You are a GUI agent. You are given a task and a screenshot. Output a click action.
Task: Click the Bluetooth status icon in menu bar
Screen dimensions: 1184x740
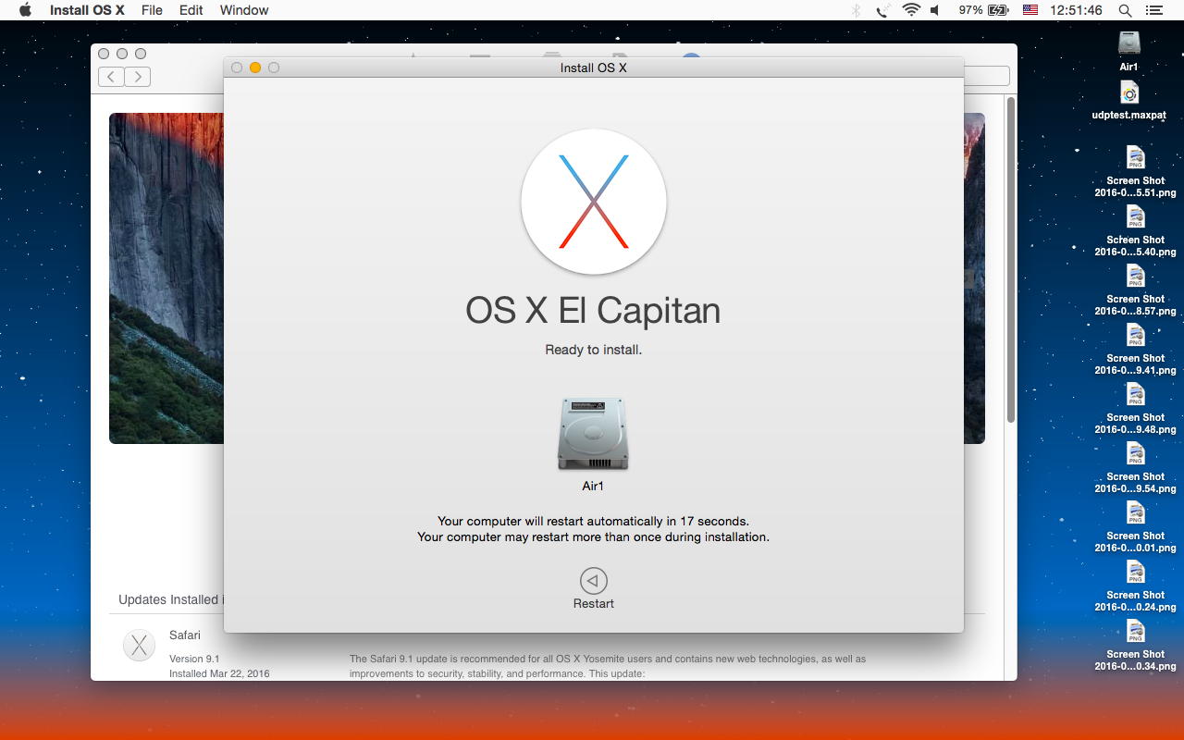[857, 10]
